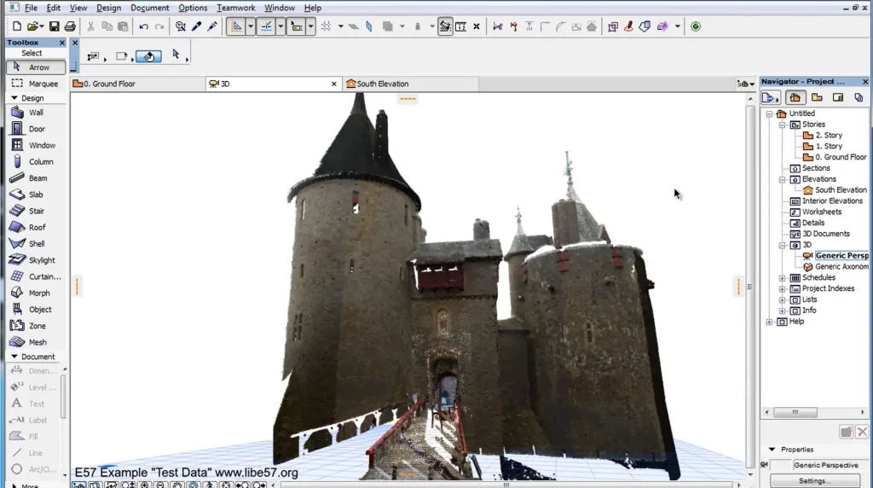Pick the Roof tool
This screenshot has height=488, width=873.
point(37,228)
